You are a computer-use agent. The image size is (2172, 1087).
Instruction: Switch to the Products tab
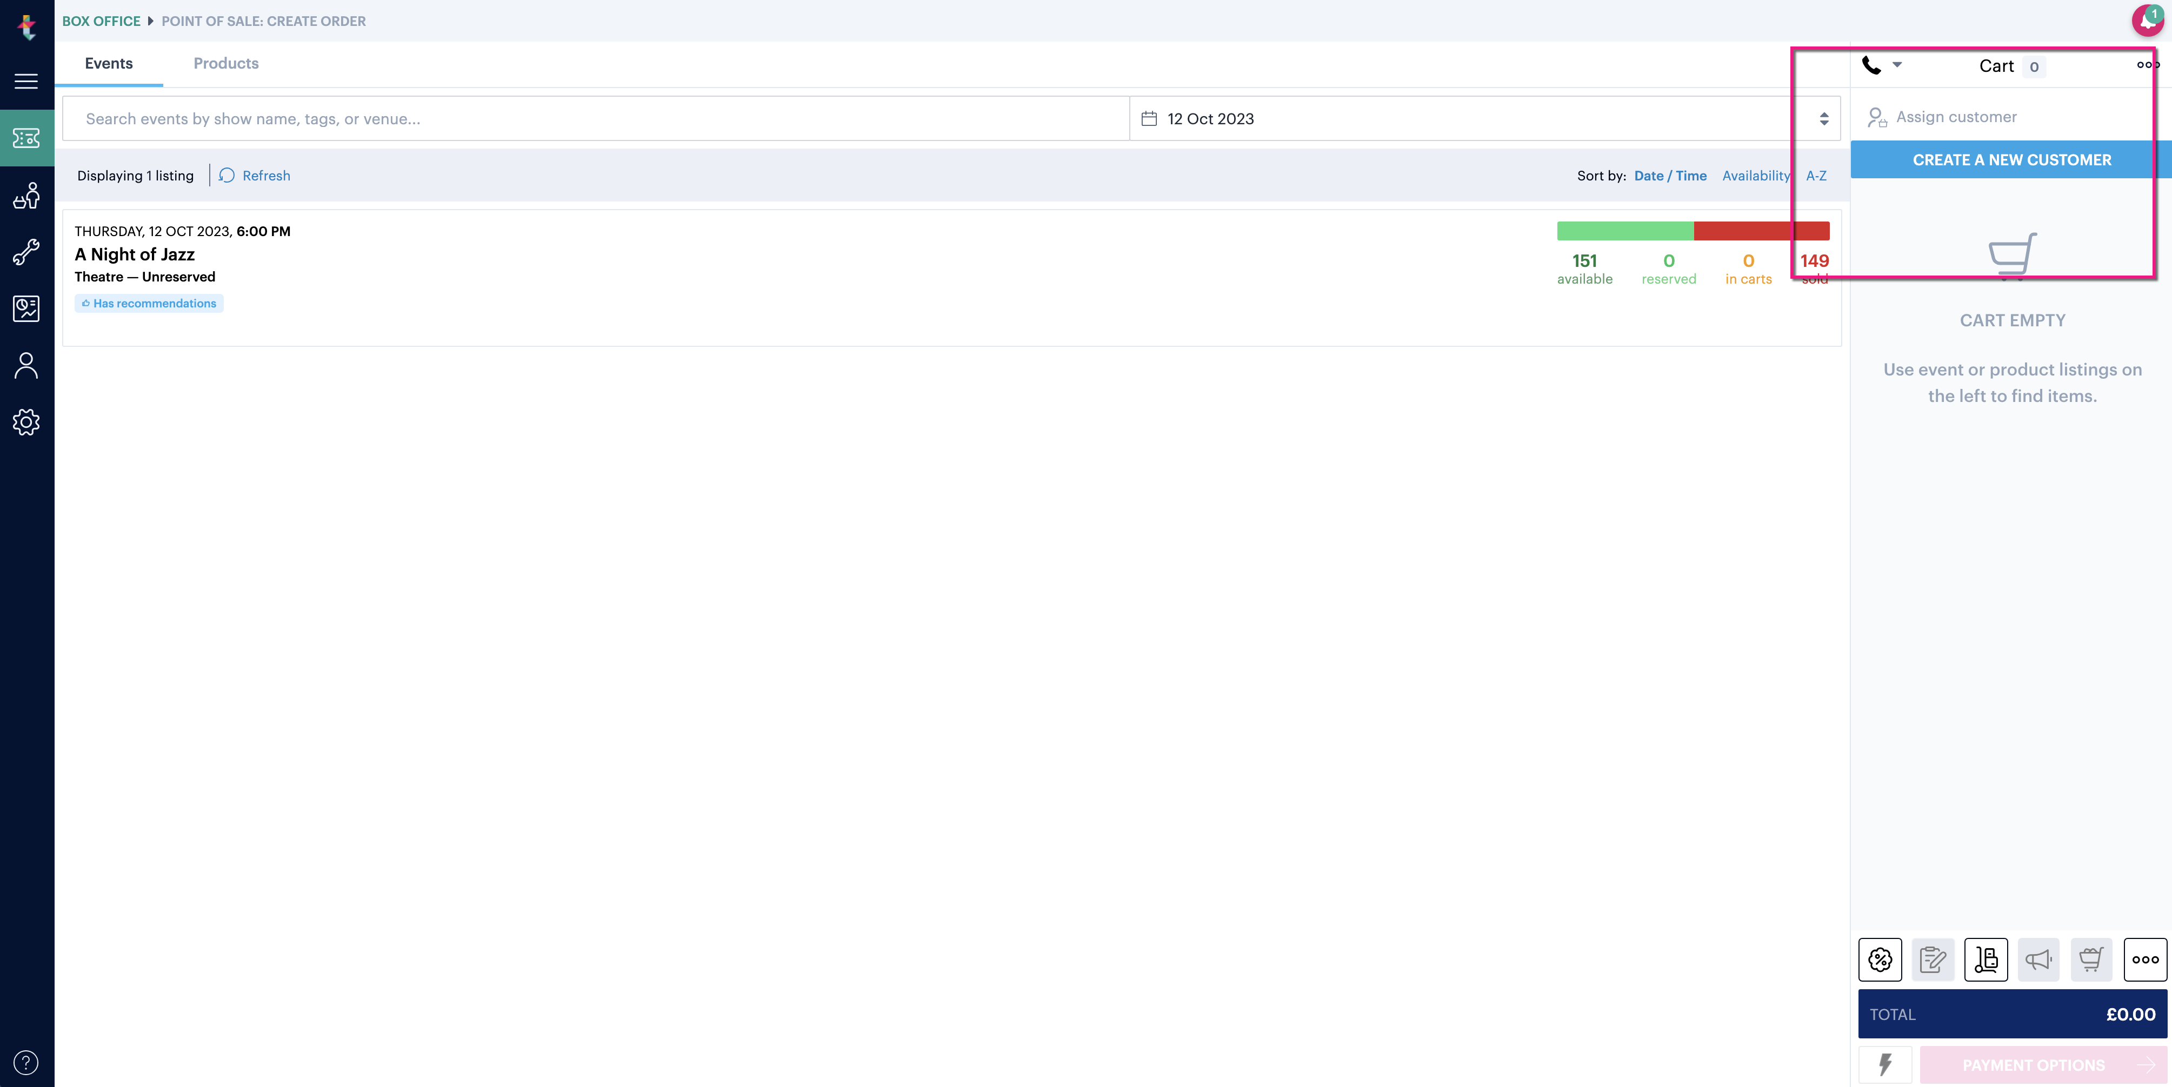click(226, 63)
